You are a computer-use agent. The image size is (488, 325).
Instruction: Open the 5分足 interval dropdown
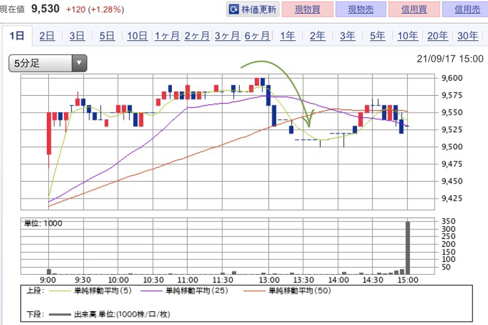click(x=48, y=63)
